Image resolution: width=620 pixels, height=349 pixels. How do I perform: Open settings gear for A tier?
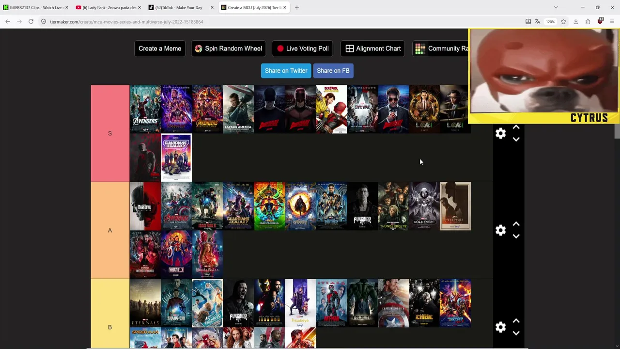pyautogui.click(x=500, y=230)
